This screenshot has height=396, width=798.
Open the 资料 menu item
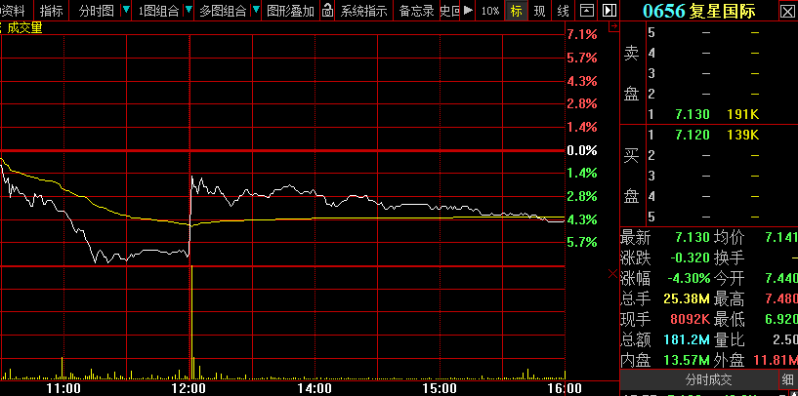[x=14, y=11]
